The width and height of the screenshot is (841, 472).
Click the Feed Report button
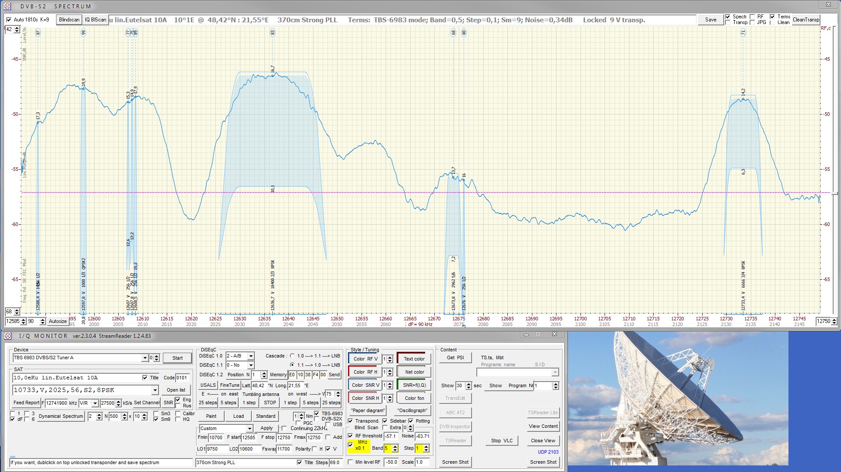pos(26,403)
